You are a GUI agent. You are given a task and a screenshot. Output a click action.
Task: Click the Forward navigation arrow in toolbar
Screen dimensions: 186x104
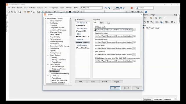click(138, 12)
